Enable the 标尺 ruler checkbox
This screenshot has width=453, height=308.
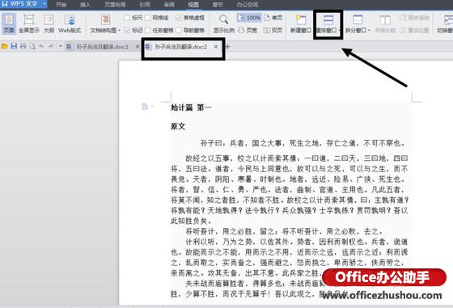coord(127,18)
